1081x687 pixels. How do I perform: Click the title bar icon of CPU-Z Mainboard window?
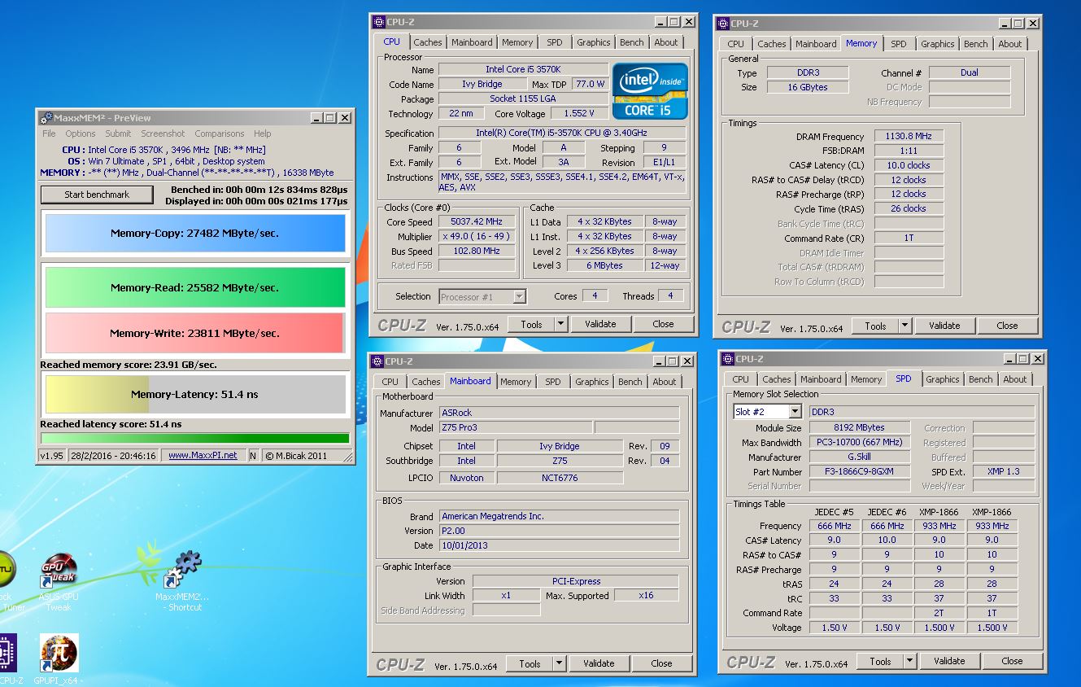click(377, 361)
